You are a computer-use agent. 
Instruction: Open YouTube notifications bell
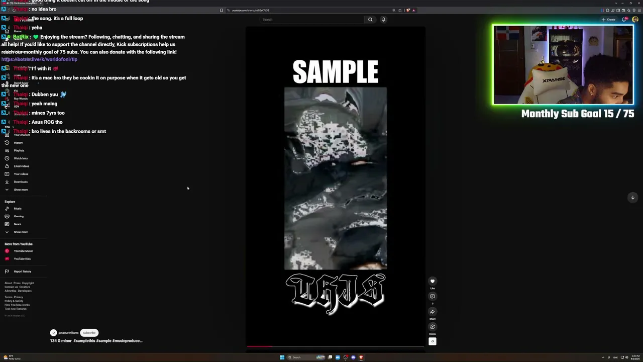(624, 20)
